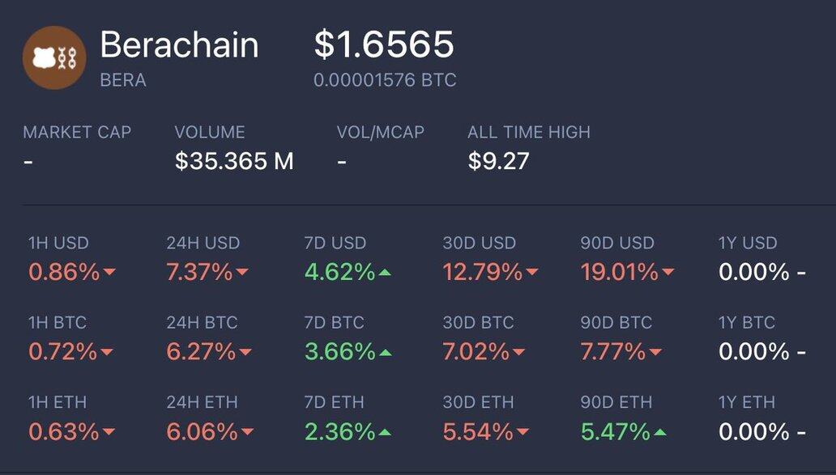Click the 90D BTC 7.77% value
Viewport: 836px width, 475px height.
pos(612,352)
